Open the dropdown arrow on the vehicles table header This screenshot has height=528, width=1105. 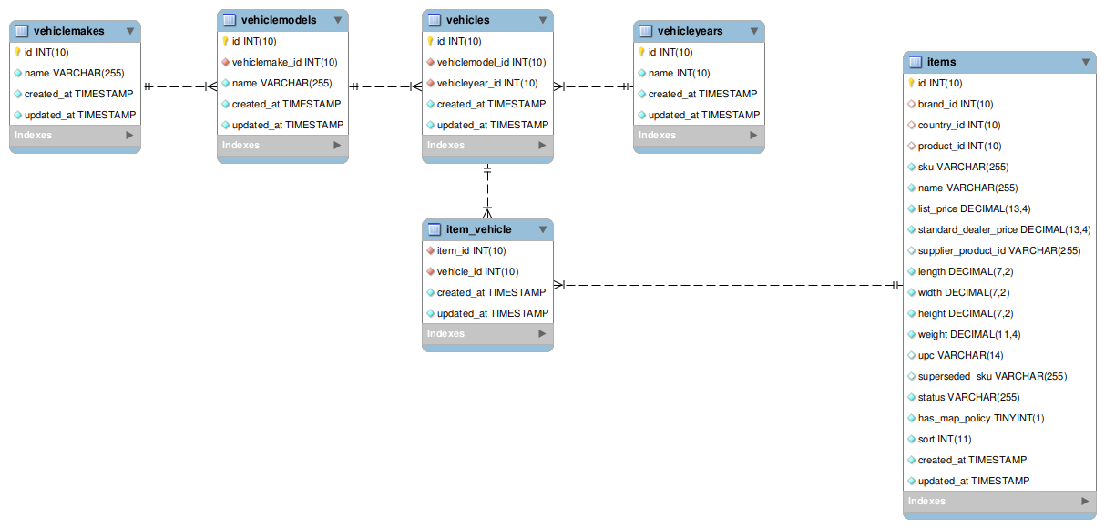[543, 19]
